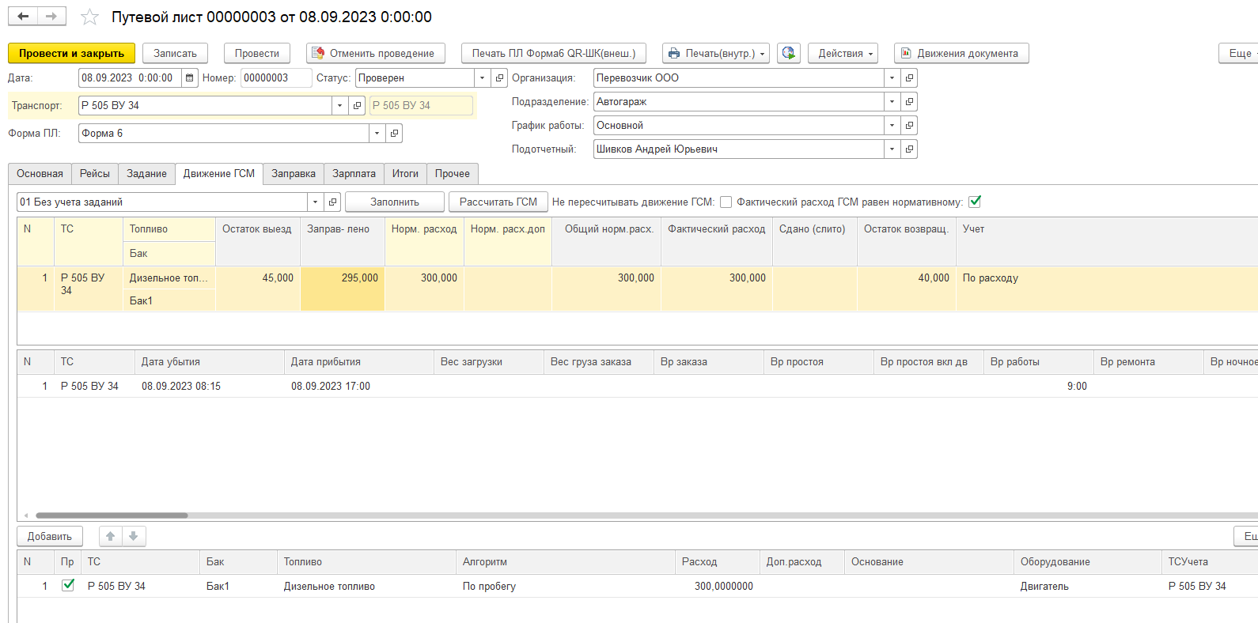Enable 'Не пересчитывать движение ГСМ' checkbox
The width and height of the screenshot is (1258, 623).
tap(726, 202)
